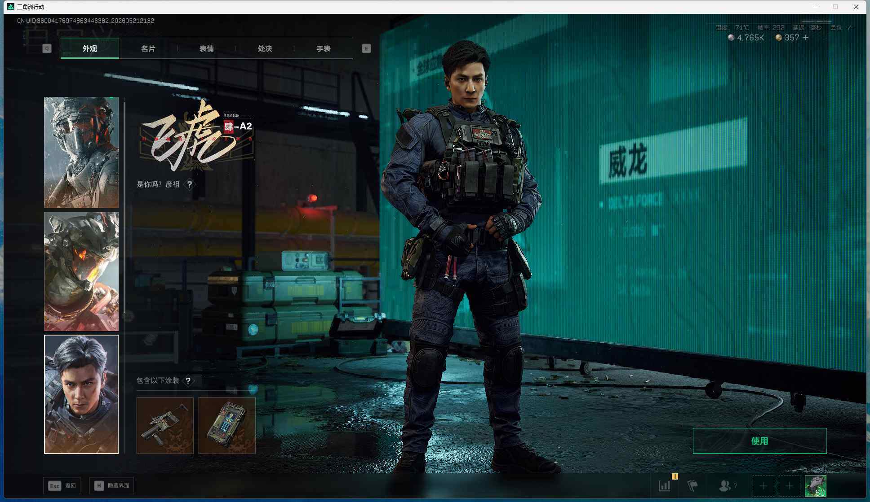Click the 是你吗？彦祖 skin name text
The width and height of the screenshot is (870, 502).
(x=158, y=184)
